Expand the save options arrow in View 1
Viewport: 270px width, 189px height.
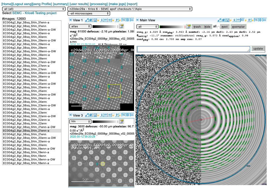tap(98, 21)
